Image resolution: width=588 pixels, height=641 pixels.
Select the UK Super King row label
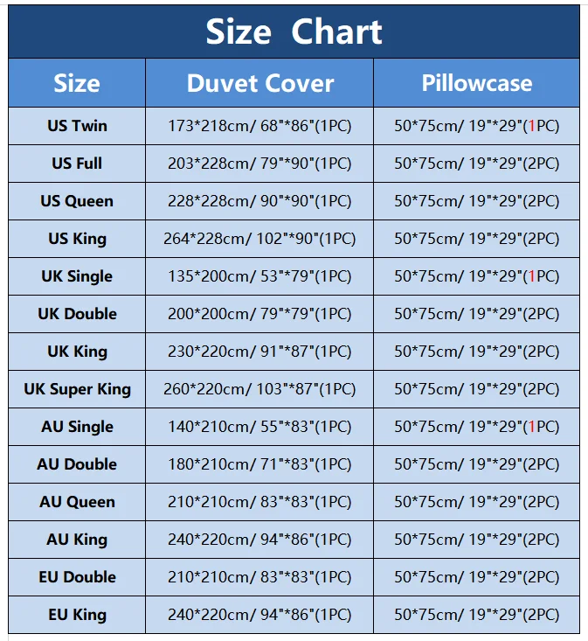pyautogui.click(x=77, y=389)
